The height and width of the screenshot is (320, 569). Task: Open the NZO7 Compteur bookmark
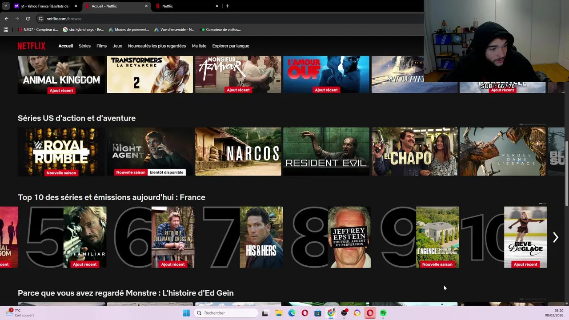[38, 30]
